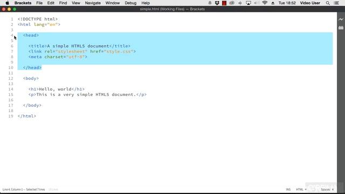Click line number 12 in the gutter
Screen dimensions: 345x194
[11, 78]
